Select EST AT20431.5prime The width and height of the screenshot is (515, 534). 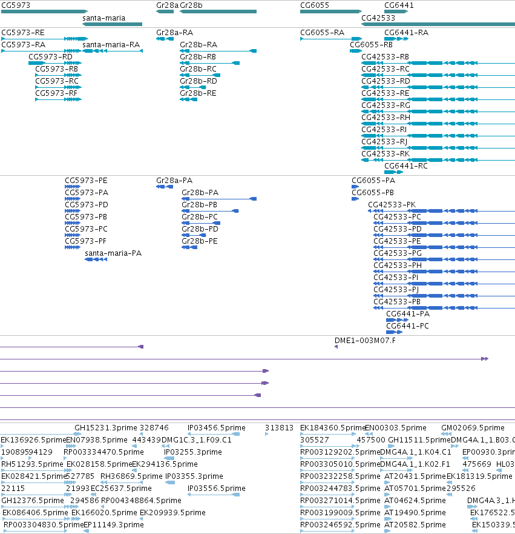(x=388, y=482)
